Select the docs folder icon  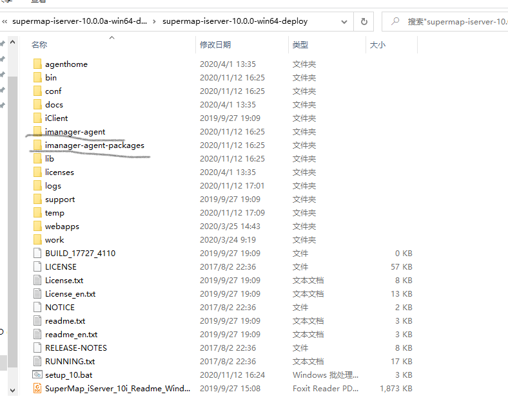point(37,105)
